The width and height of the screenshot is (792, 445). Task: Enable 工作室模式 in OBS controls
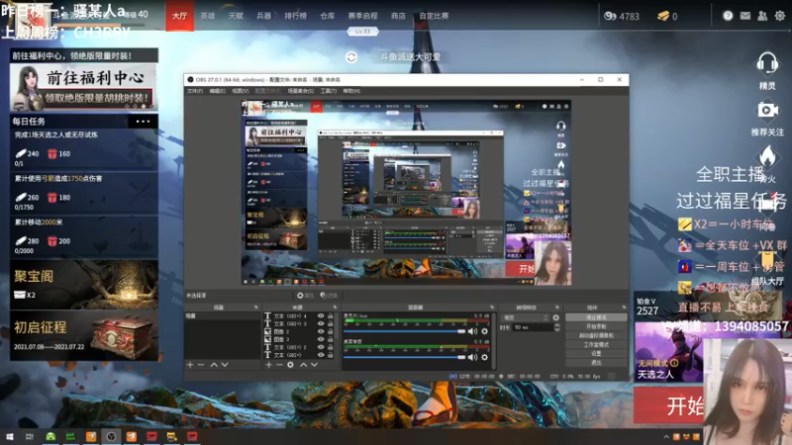click(596, 344)
